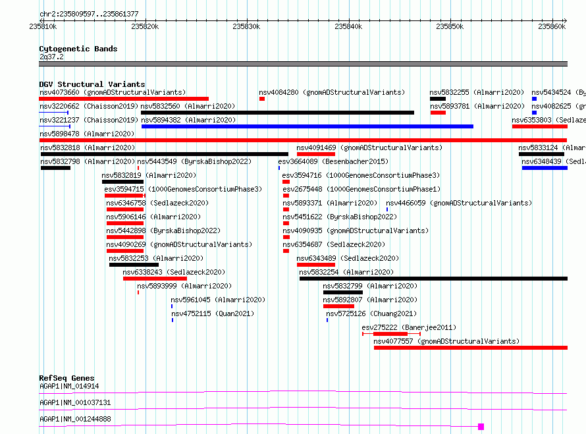This screenshot has width=586, height=434.
Task: Select nsv5832254 Almarri2020 label
Action: point(346,272)
